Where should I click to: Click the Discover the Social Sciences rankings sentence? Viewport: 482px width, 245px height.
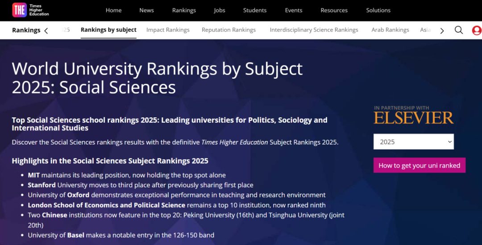coord(175,142)
